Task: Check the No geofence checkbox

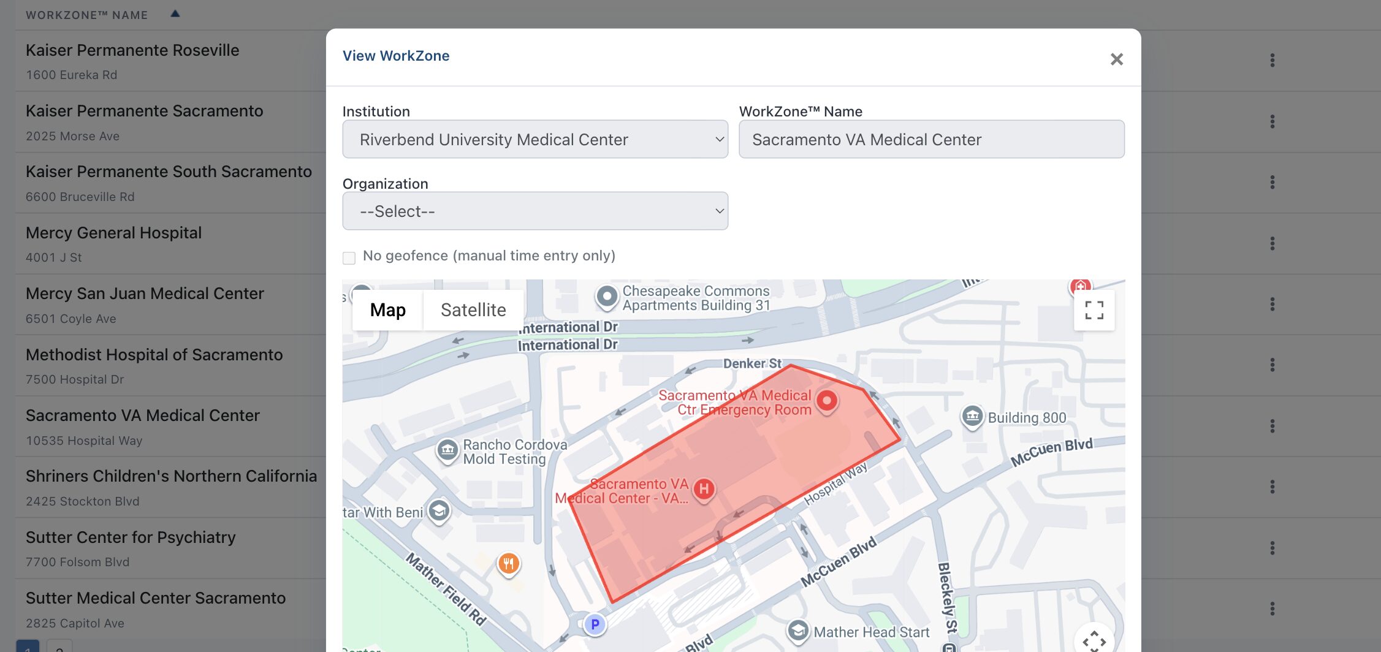Action: [349, 257]
